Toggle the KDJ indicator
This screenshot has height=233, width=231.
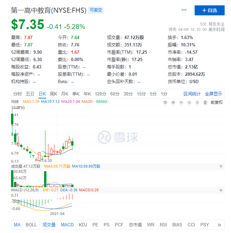click(x=83, y=225)
